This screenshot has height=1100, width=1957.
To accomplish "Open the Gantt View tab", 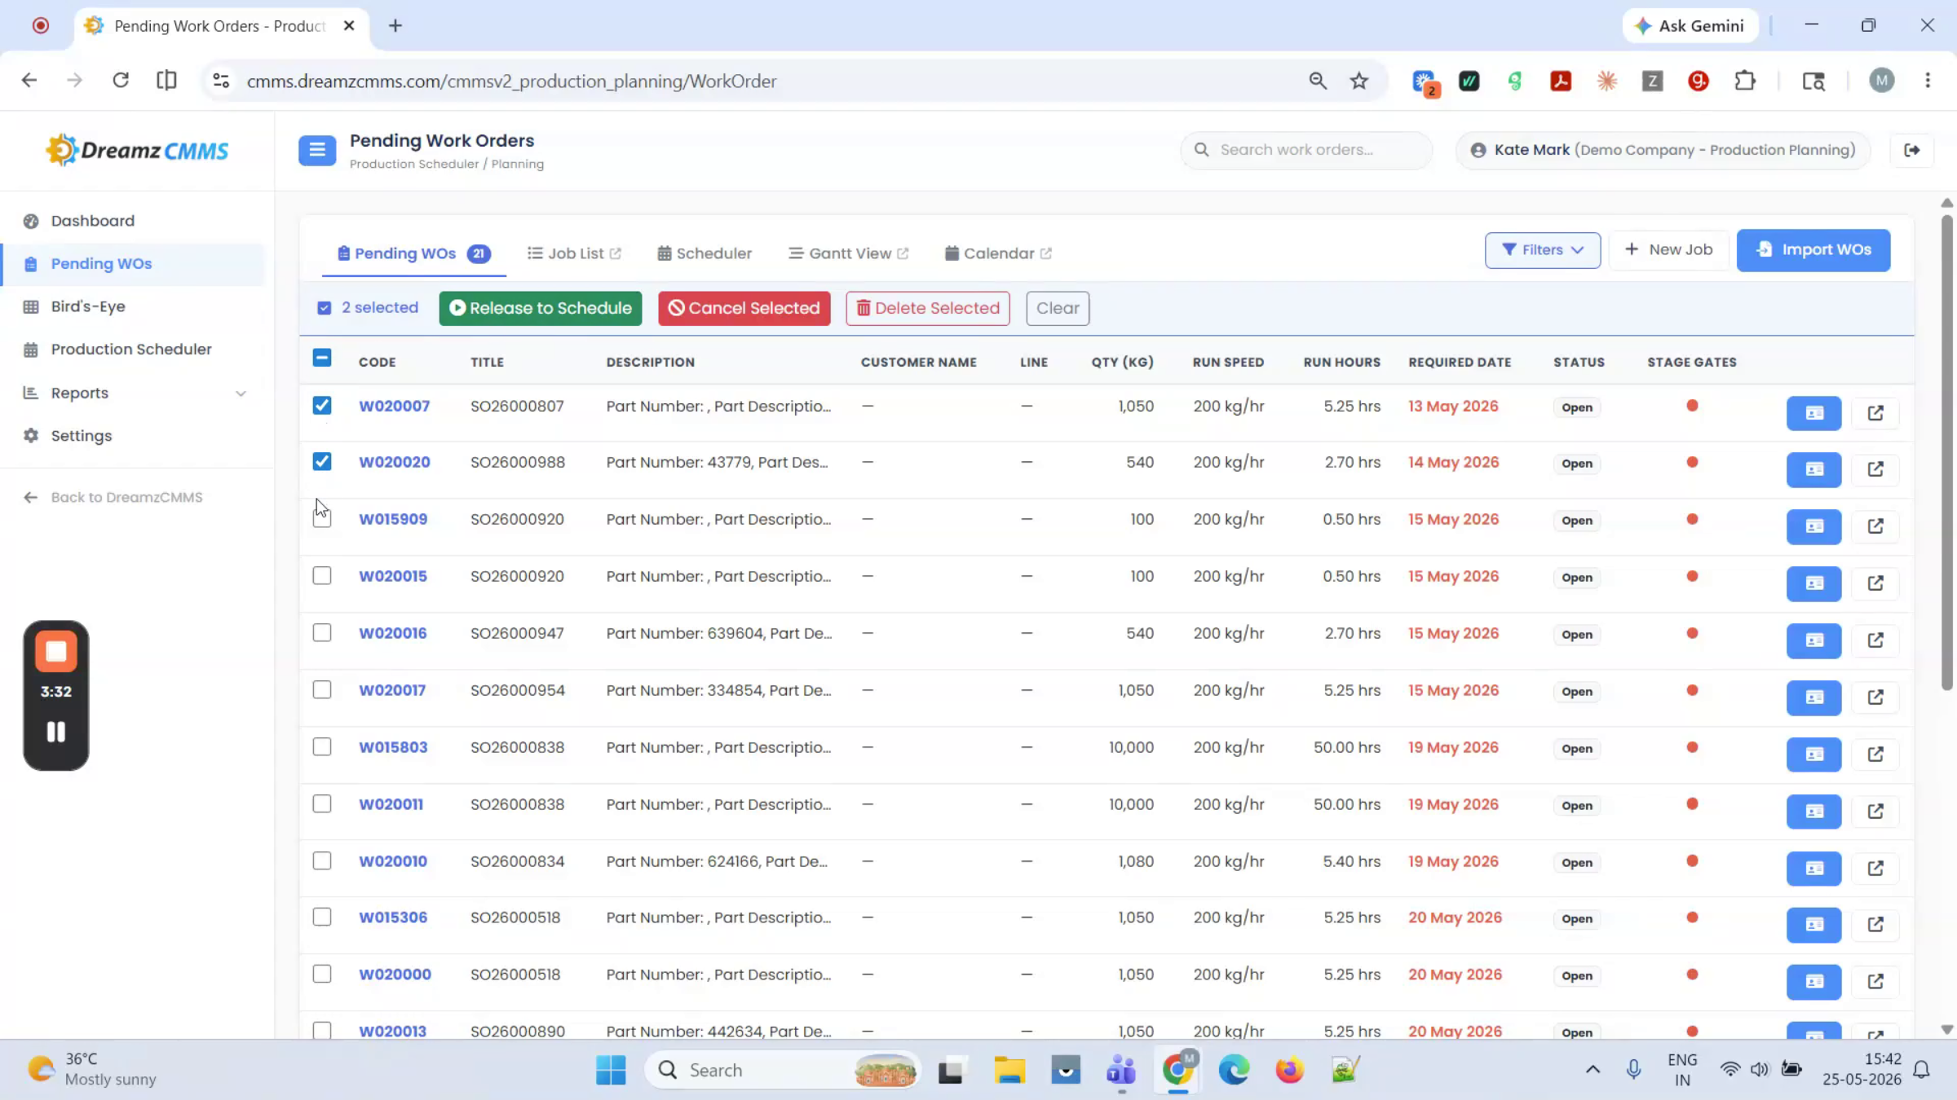I will tap(849, 253).
